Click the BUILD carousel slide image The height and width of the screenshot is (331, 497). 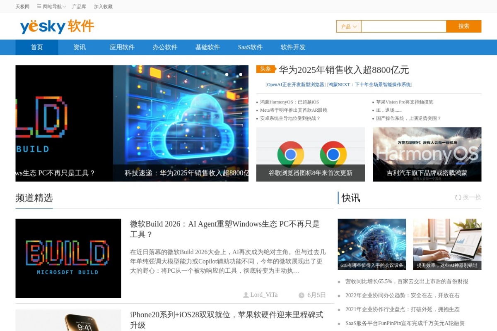[64, 123]
